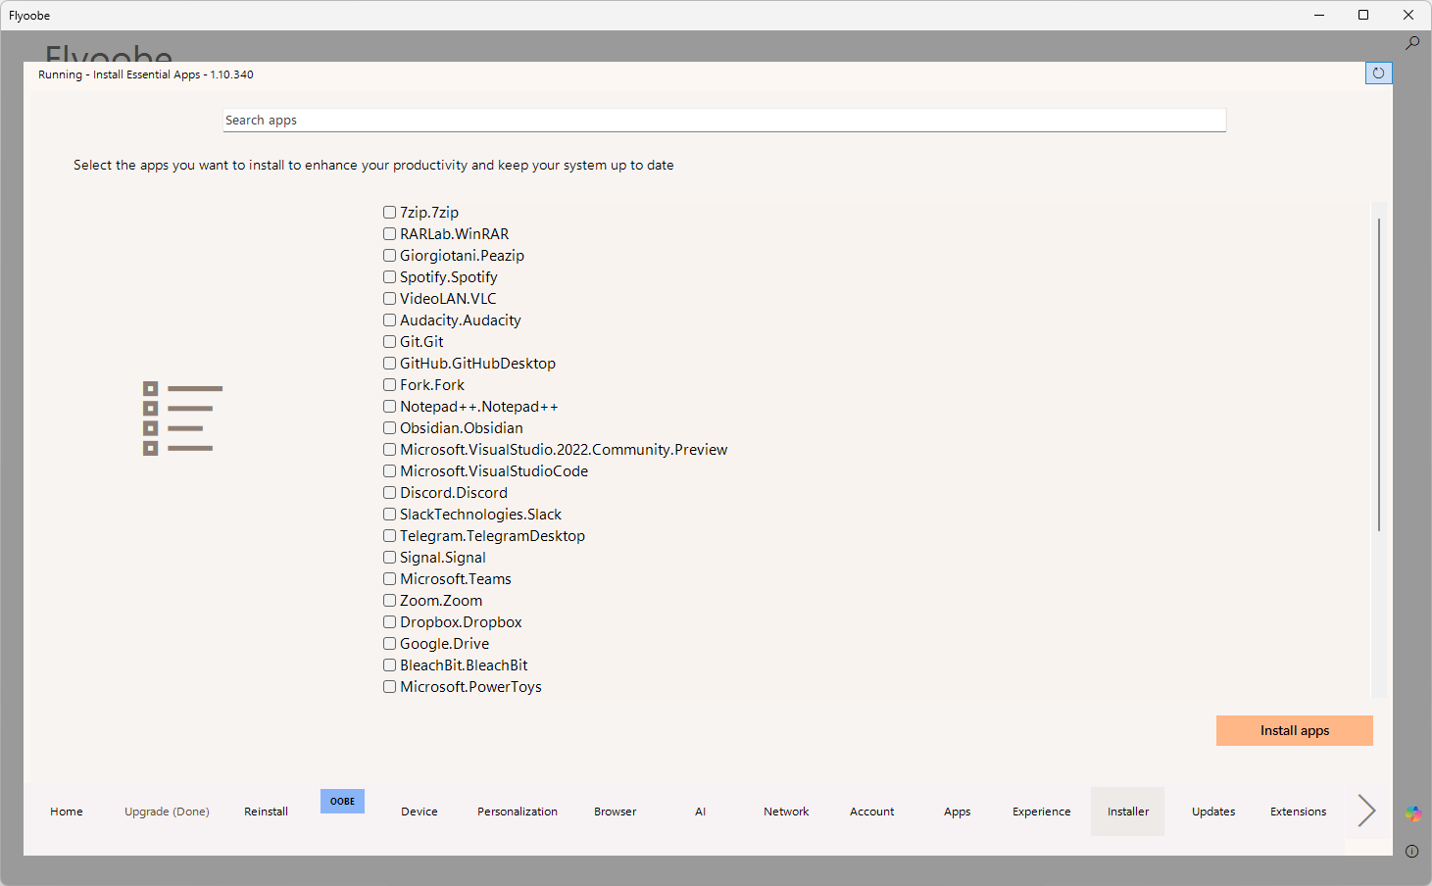Switch to the Personalization tab

(x=518, y=812)
